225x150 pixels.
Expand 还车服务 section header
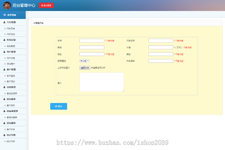(x=13, y=123)
